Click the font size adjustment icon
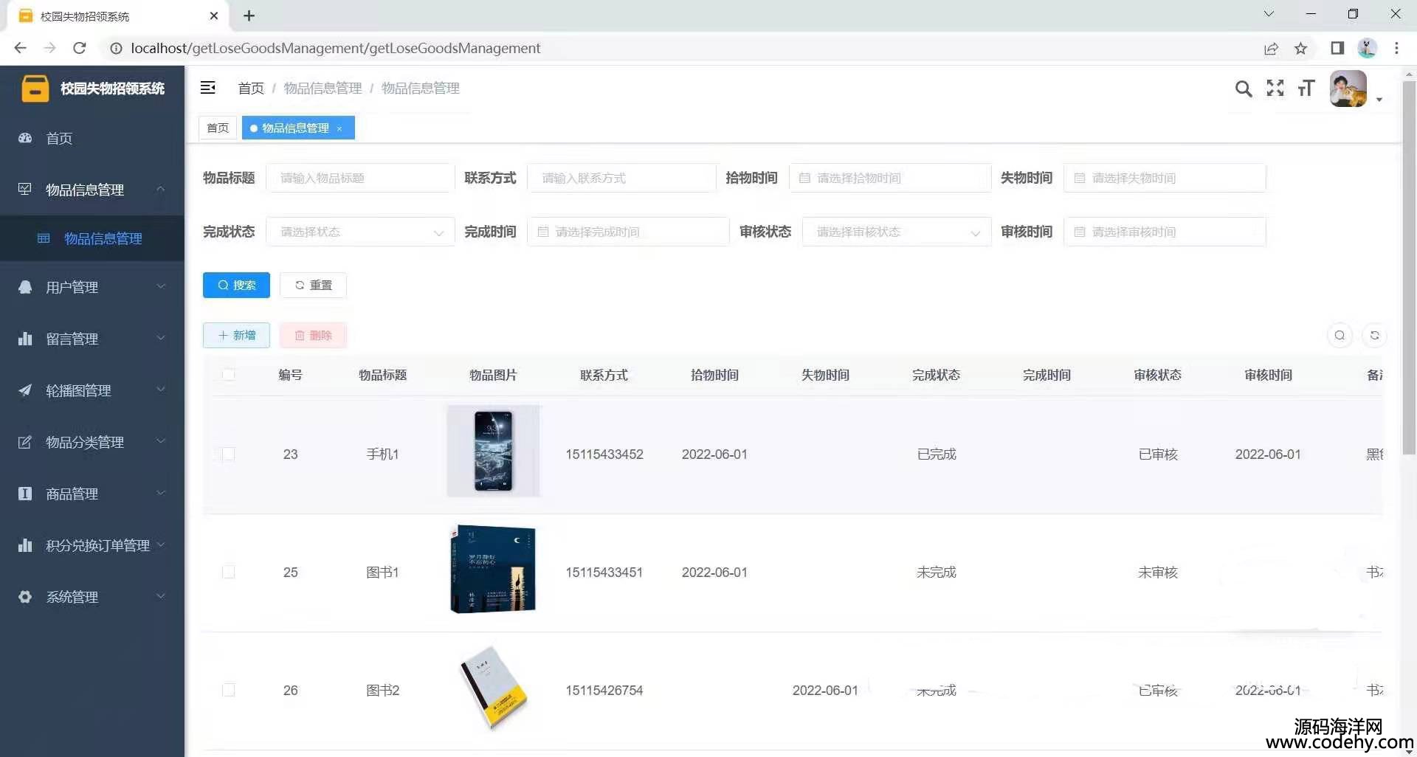The width and height of the screenshot is (1417, 757). [x=1306, y=89]
